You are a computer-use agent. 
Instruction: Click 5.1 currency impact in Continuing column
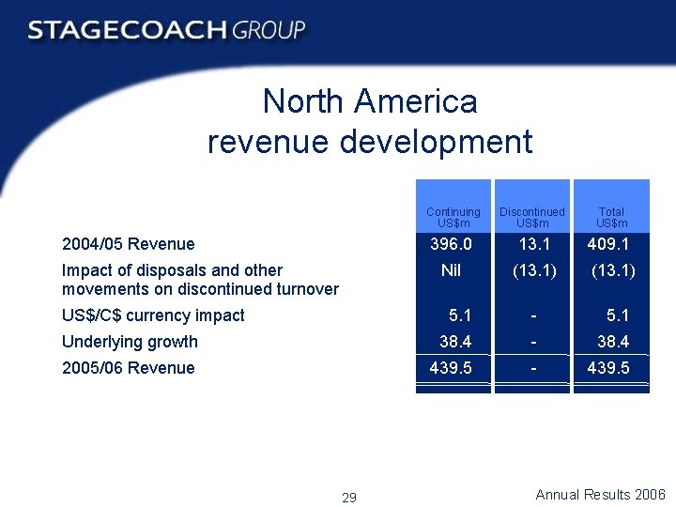click(x=460, y=315)
